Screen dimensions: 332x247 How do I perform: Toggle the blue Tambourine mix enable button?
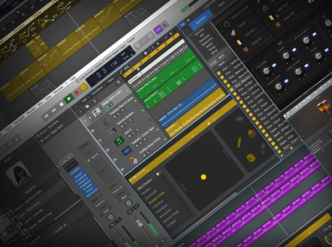click(x=274, y=65)
